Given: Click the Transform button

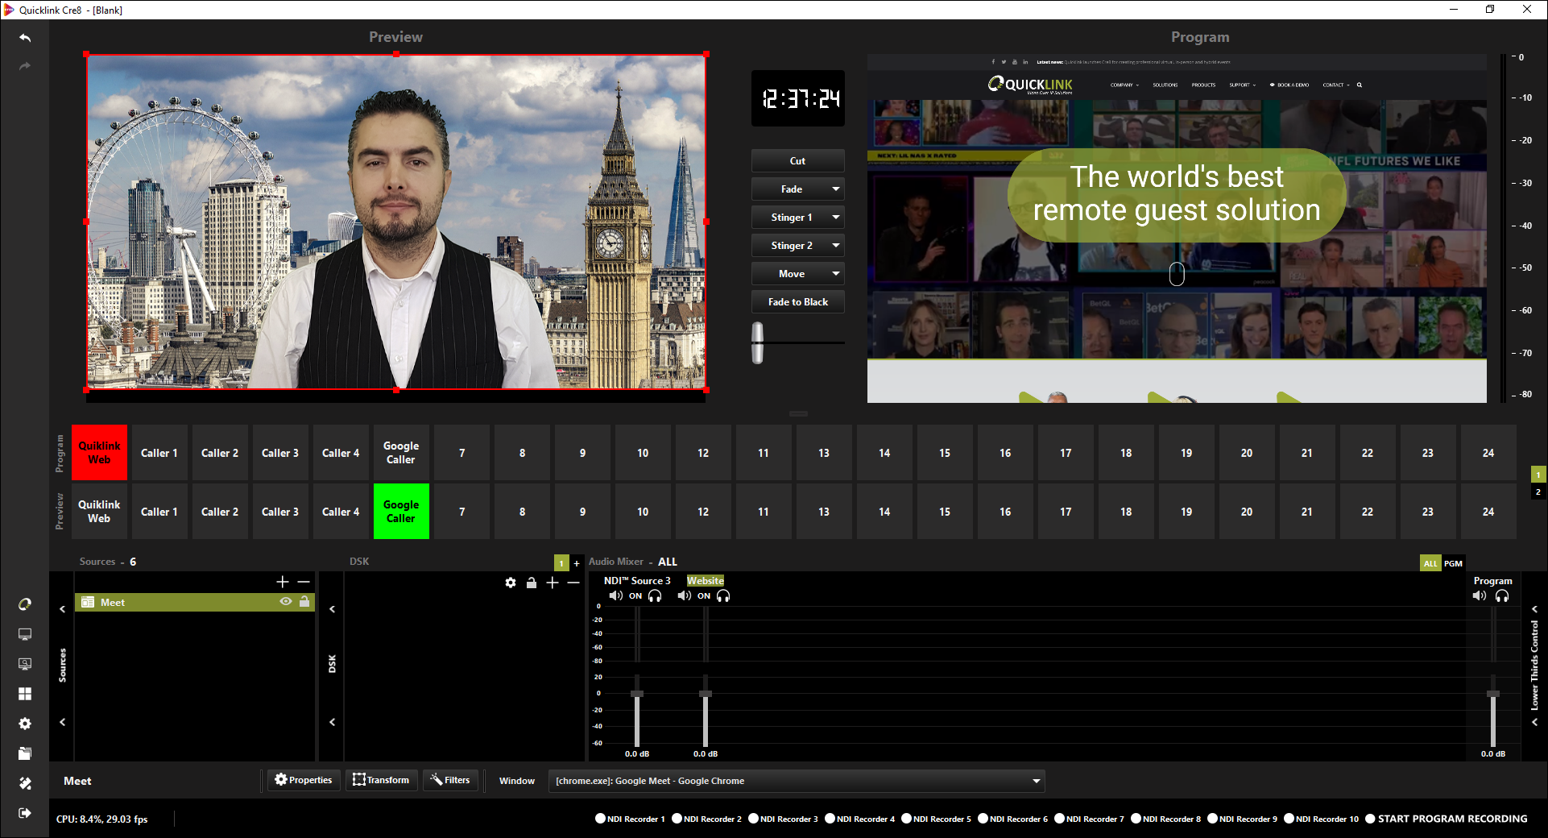Looking at the screenshot, I should click(382, 780).
